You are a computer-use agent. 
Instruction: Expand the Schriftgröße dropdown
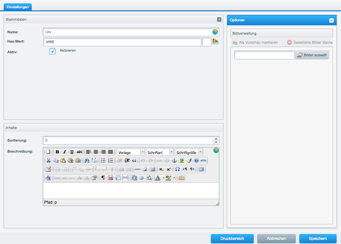coord(200,152)
